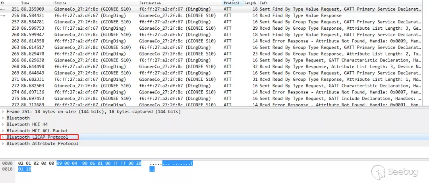Select packet number 262 row

click(211, 41)
